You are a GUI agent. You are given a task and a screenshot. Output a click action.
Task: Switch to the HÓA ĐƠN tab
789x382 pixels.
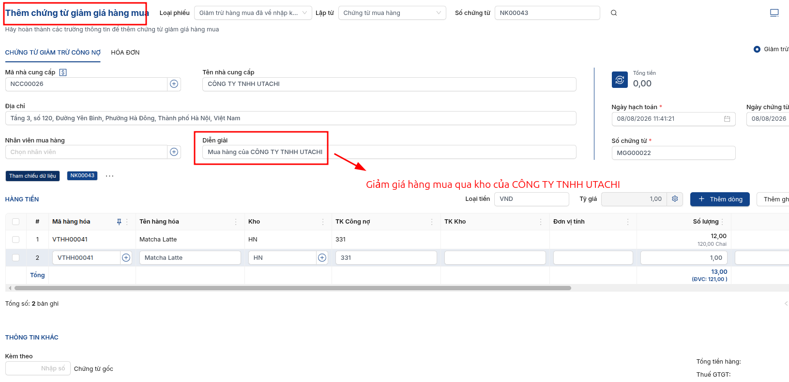(x=125, y=53)
